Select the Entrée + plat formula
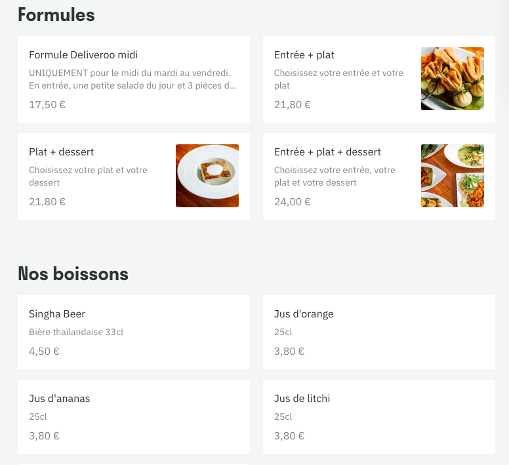The width and height of the screenshot is (509, 465). tap(379, 79)
